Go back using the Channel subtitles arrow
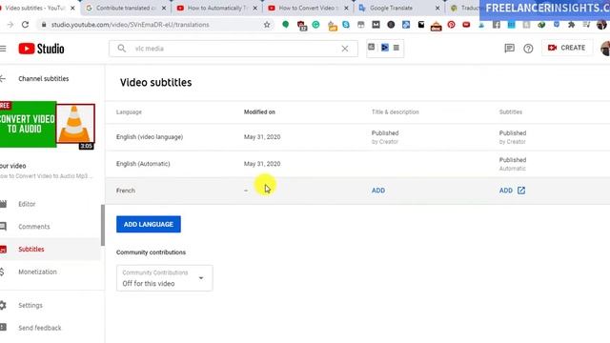Viewport: 610px width, 343px height. click(x=3, y=78)
